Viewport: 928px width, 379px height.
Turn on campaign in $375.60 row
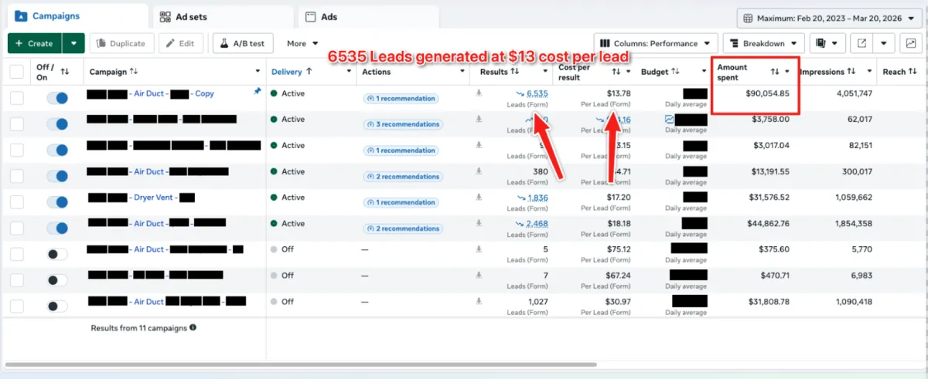[x=57, y=254]
